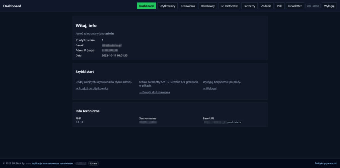The image size is (340, 168).
Task: Open the Gr. Partnerów section
Action: coord(229,6)
